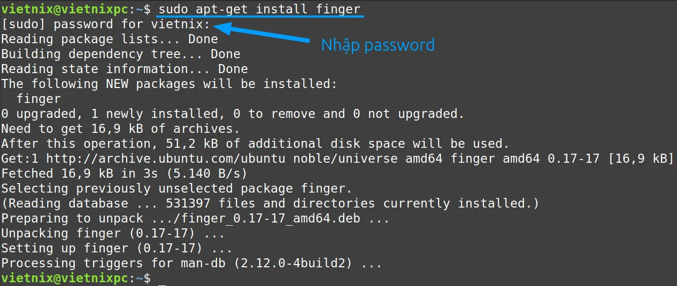Click the bottom 'vietnix@vietnixpc' prompt text
The image size is (677, 286).
(65, 278)
